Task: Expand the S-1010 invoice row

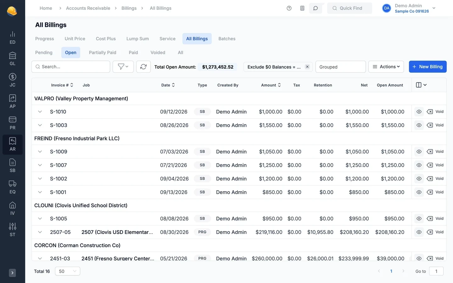Action: pyautogui.click(x=40, y=112)
